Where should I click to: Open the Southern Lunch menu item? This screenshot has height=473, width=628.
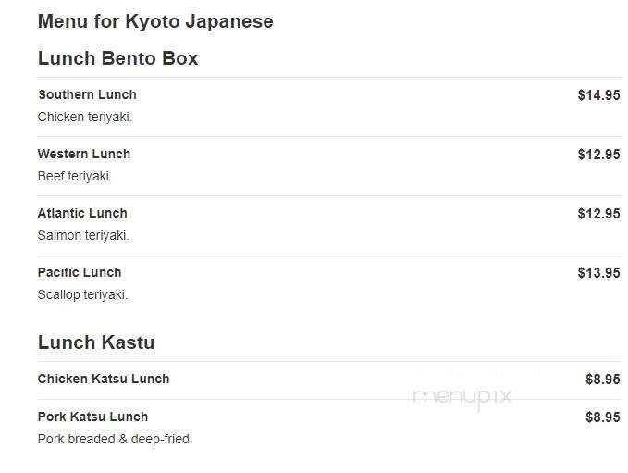(87, 94)
